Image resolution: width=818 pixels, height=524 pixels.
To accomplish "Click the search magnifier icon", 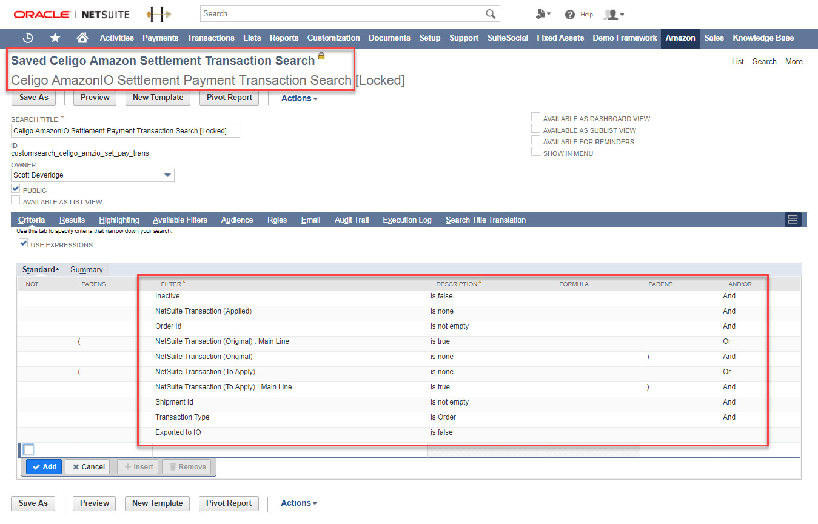I will pyautogui.click(x=491, y=14).
